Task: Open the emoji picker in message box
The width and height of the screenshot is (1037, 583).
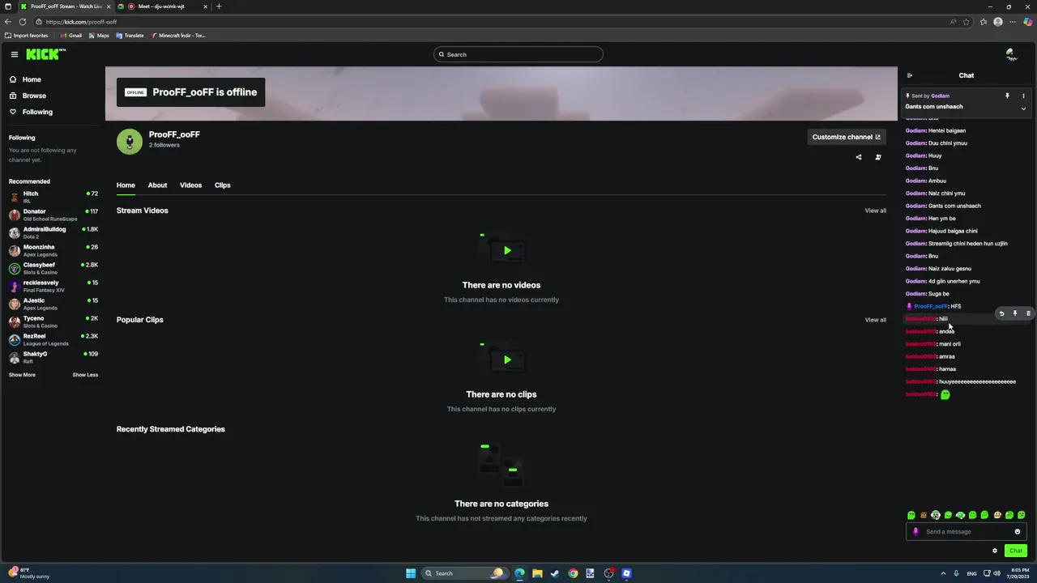Action: point(1018,532)
